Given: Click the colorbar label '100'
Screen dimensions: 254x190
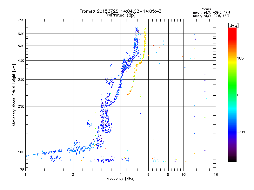Looking at the screenshot, I should pyautogui.click(x=240, y=58).
